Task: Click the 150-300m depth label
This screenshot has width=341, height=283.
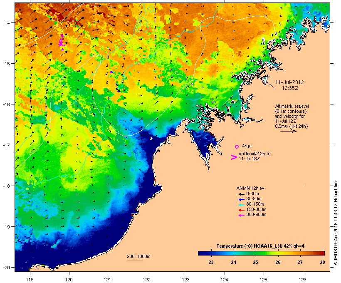Action: (256, 209)
